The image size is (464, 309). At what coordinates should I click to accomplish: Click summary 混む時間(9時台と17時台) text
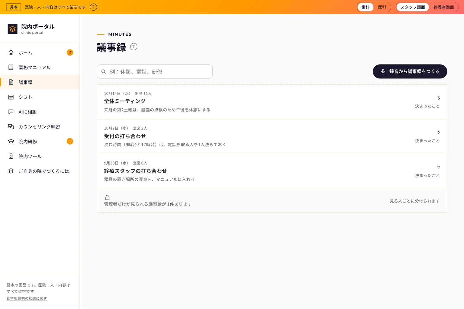[x=165, y=145]
